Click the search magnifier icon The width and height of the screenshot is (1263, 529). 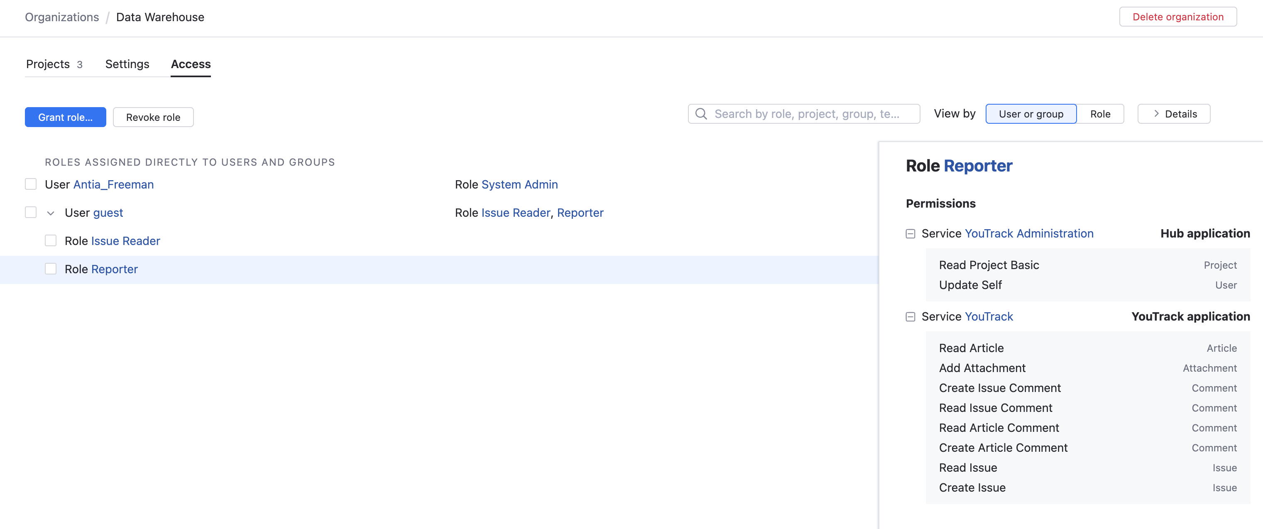(701, 114)
